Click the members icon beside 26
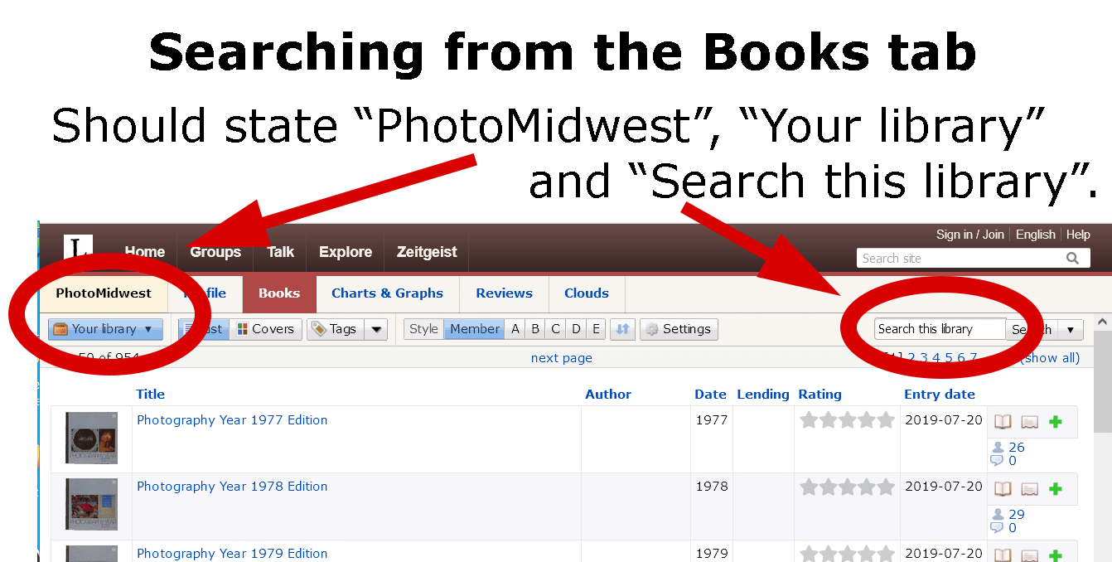1112x562 pixels. pos(998,447)
